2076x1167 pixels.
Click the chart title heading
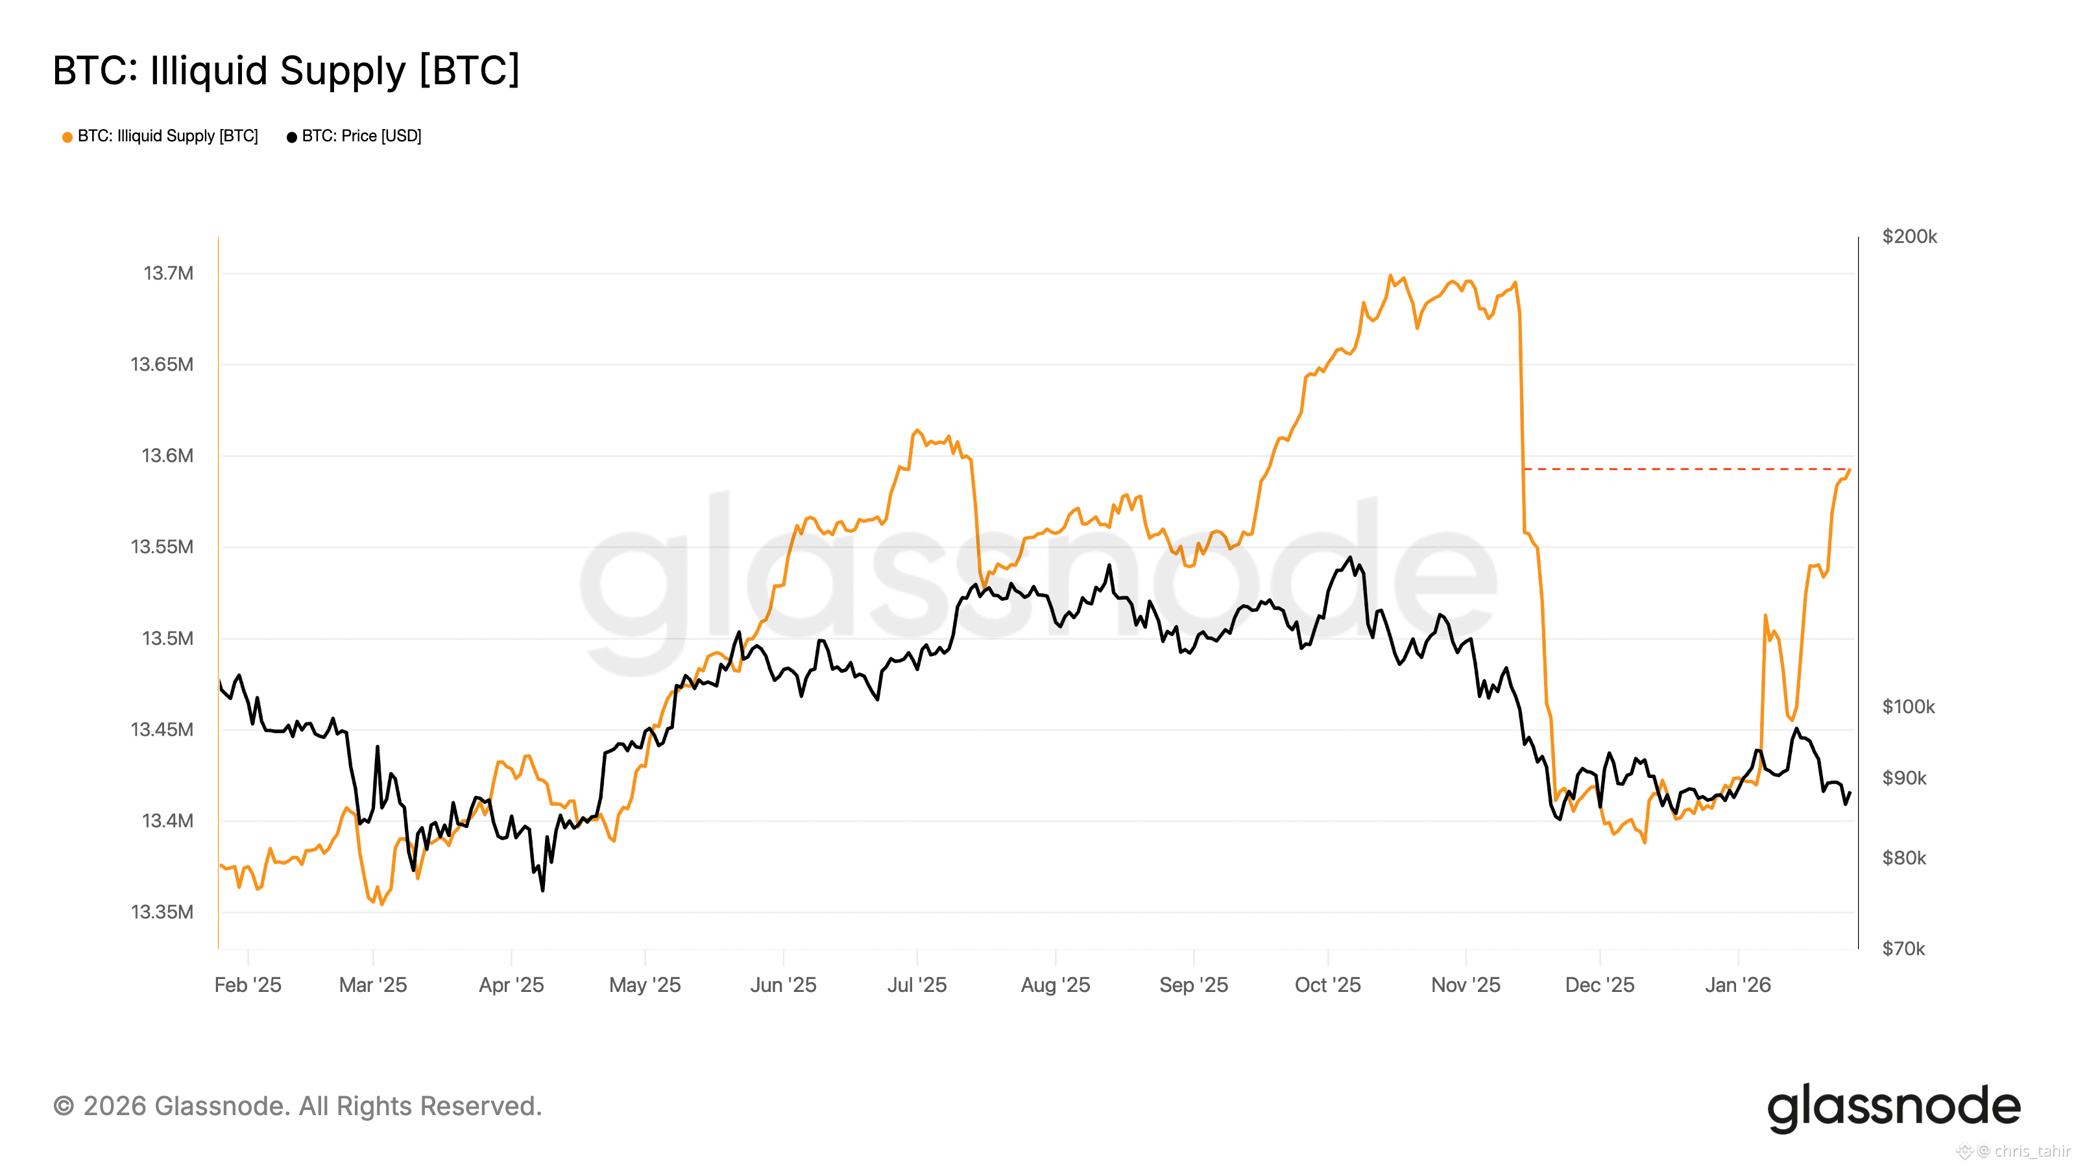286,70
